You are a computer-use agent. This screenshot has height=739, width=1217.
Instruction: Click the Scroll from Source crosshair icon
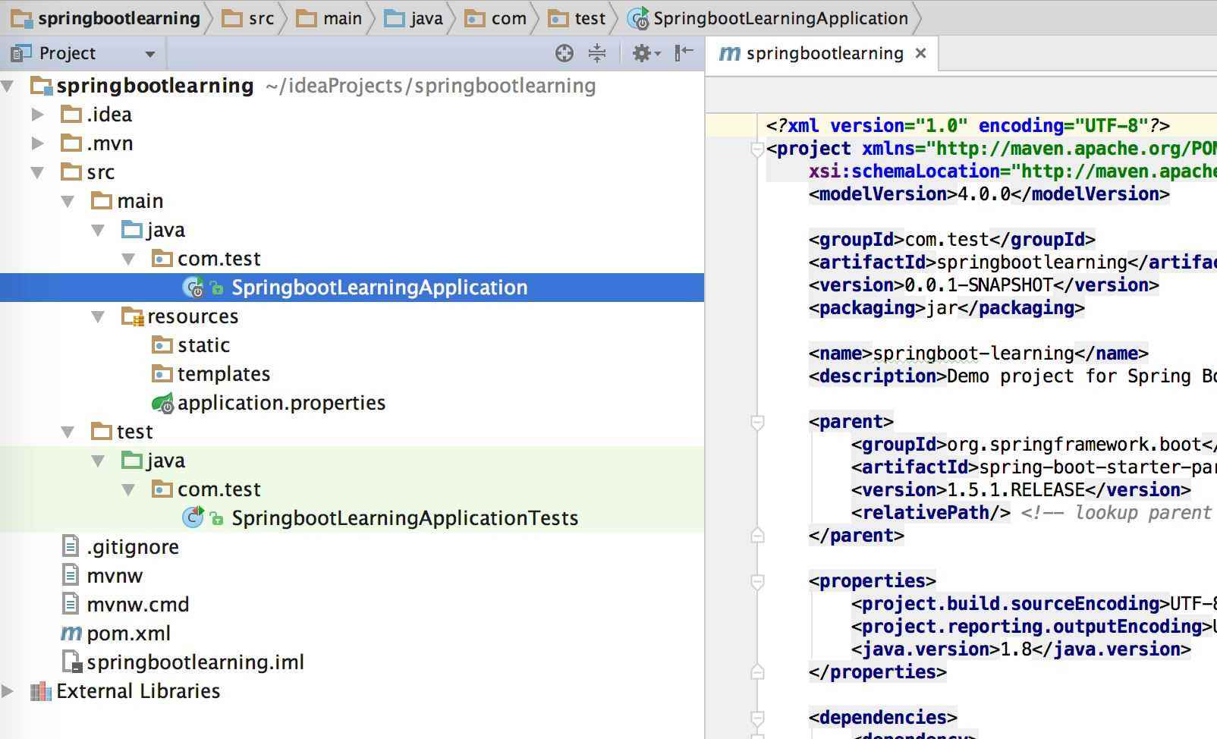(x=564, y=53)
